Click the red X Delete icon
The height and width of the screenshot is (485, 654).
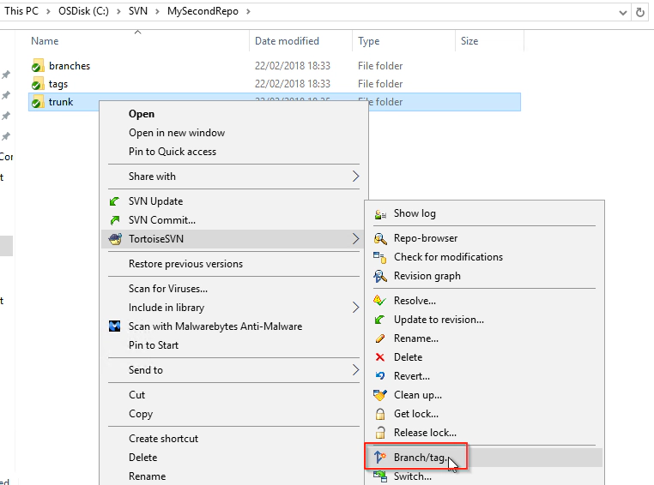[x=379, y=357]
